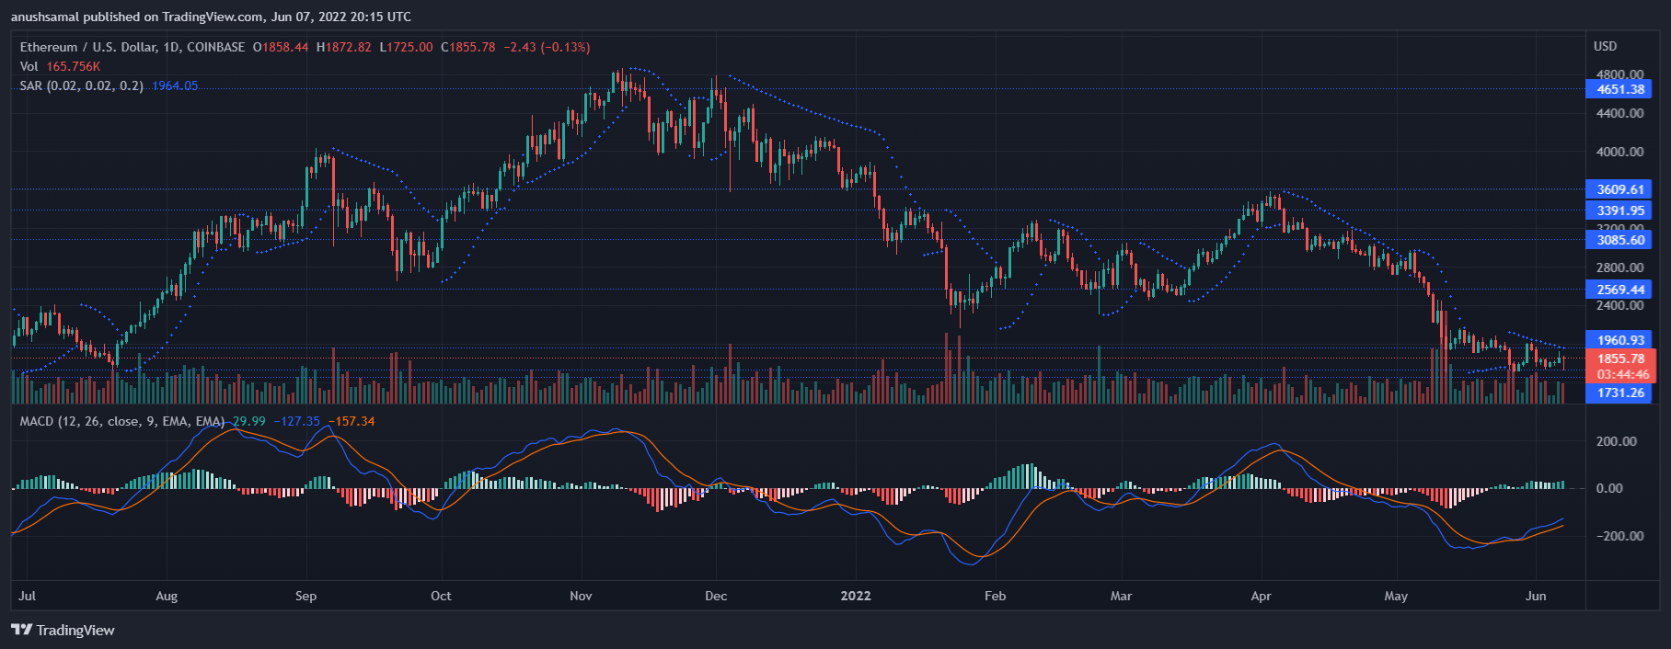
Task: Click the 2400.00 price axis tick
Action: pyautogui.click(x=1619, y=306)
